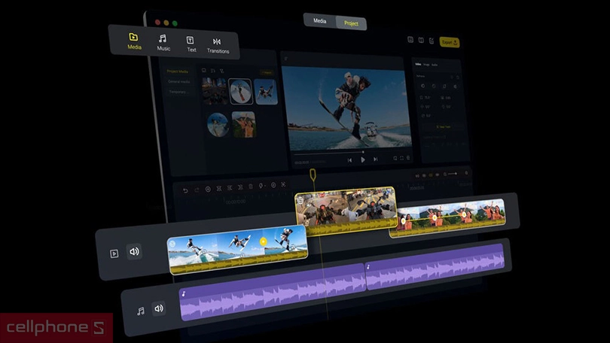610x343 pixels.
Task: Switch to the Project top tab
Action: click(351, 23)
